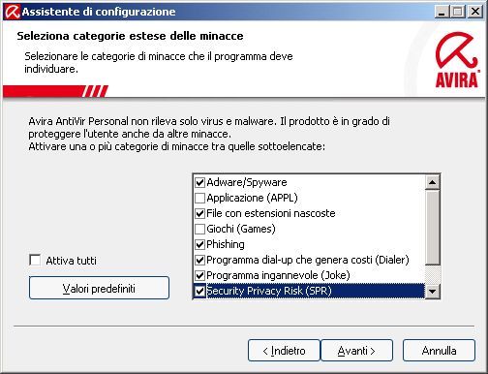Cancel setup with the Annulla button
The image size is (488, 374).
pyautogui.click(x=439, y=351)
